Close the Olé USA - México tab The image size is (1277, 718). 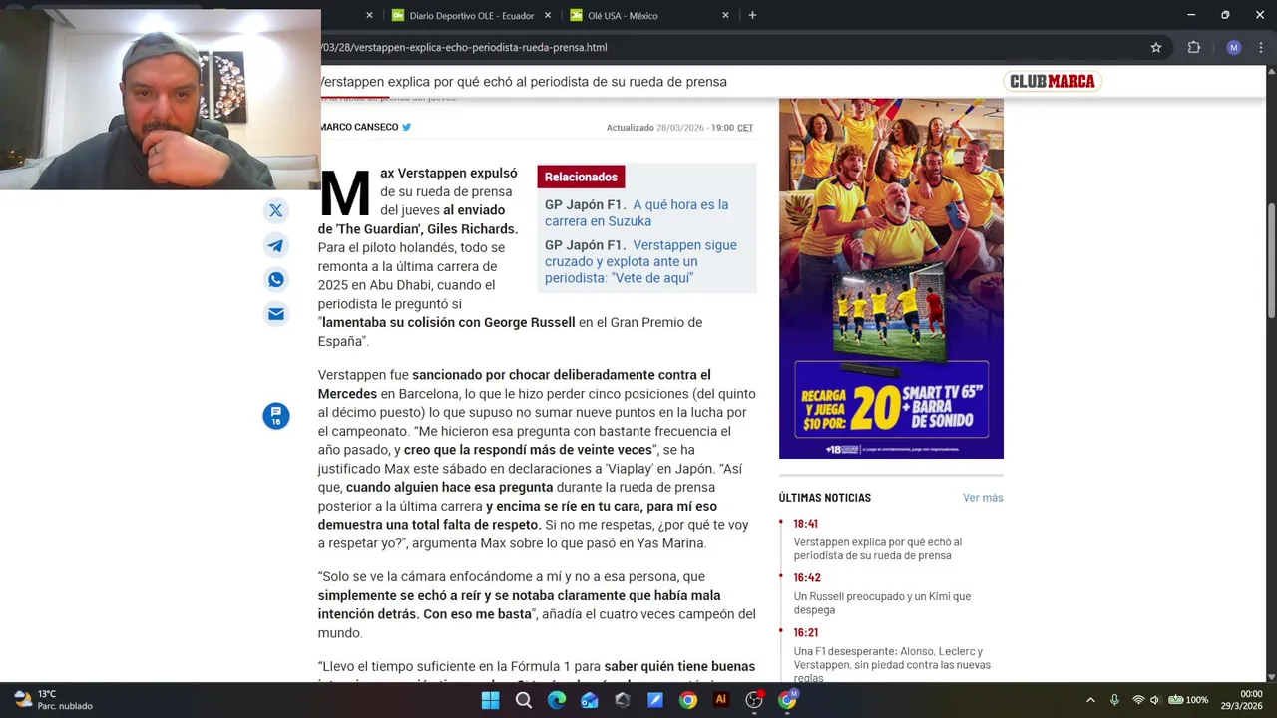[725, 15]
